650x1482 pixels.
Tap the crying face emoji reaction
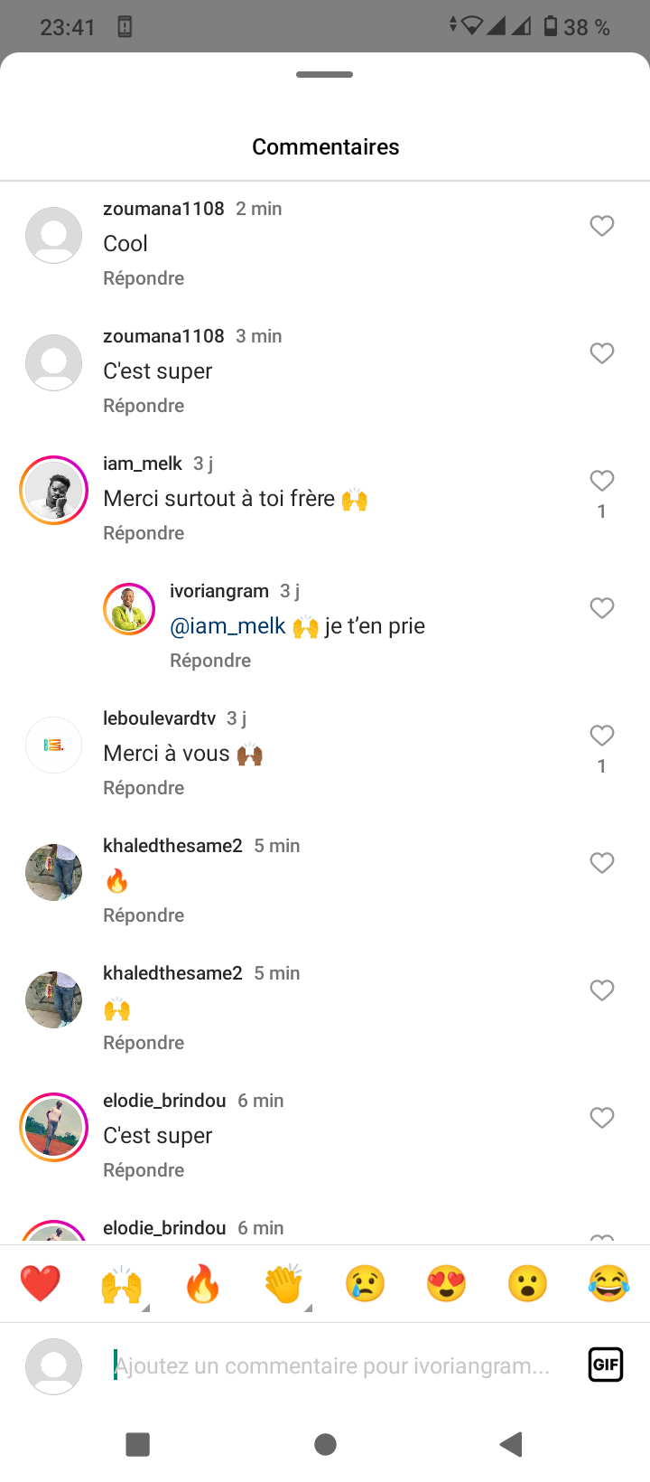click(365, 1283)
